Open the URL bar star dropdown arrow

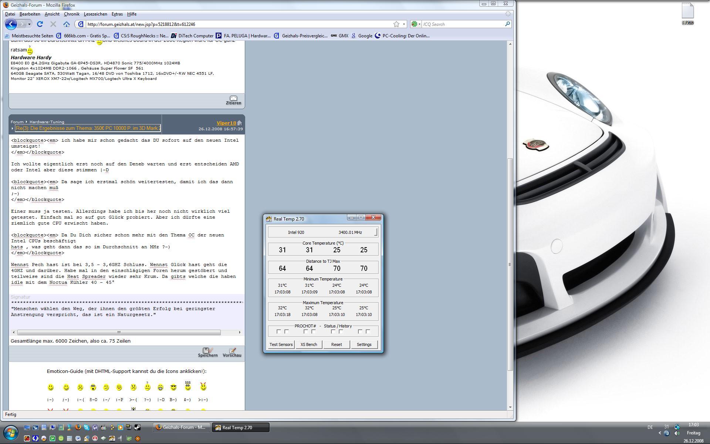(x=404, y=24)
